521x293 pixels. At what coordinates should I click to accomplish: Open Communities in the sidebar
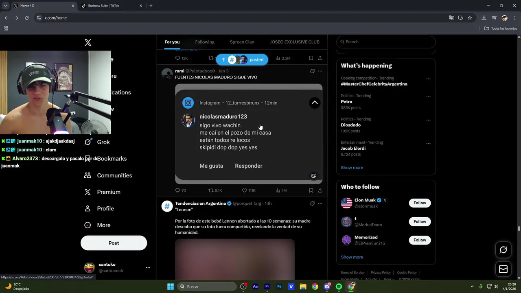coord(108,175)
